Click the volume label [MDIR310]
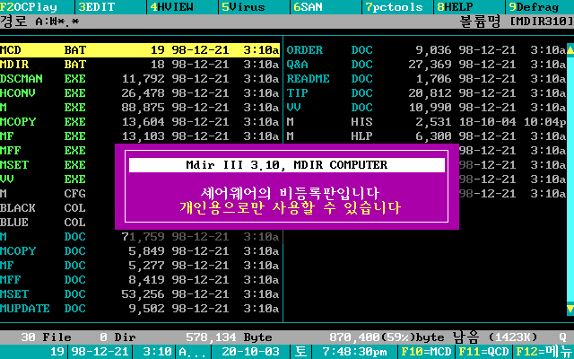 click(542, 22)
